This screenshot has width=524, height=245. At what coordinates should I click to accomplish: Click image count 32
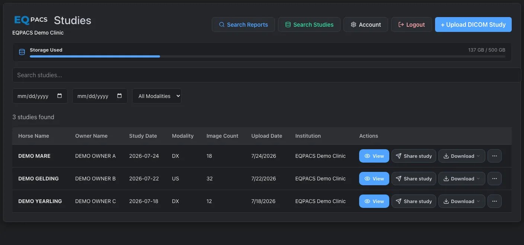coord(210,179)
